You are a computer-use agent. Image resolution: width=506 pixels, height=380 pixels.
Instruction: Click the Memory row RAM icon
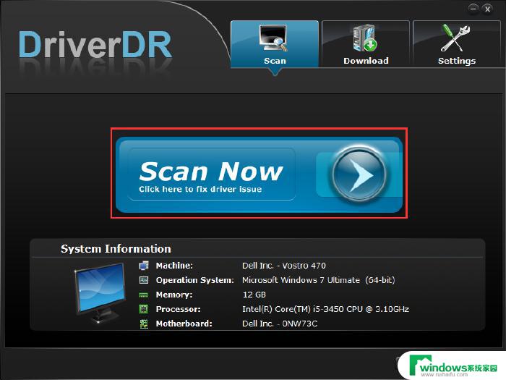click(x=143, y=295)
